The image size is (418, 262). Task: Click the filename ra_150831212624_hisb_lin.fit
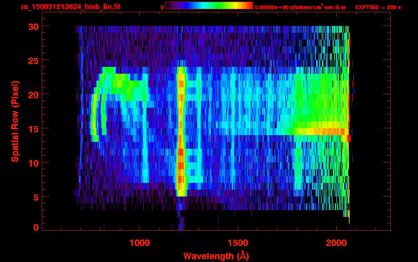(x=70, y=7)
